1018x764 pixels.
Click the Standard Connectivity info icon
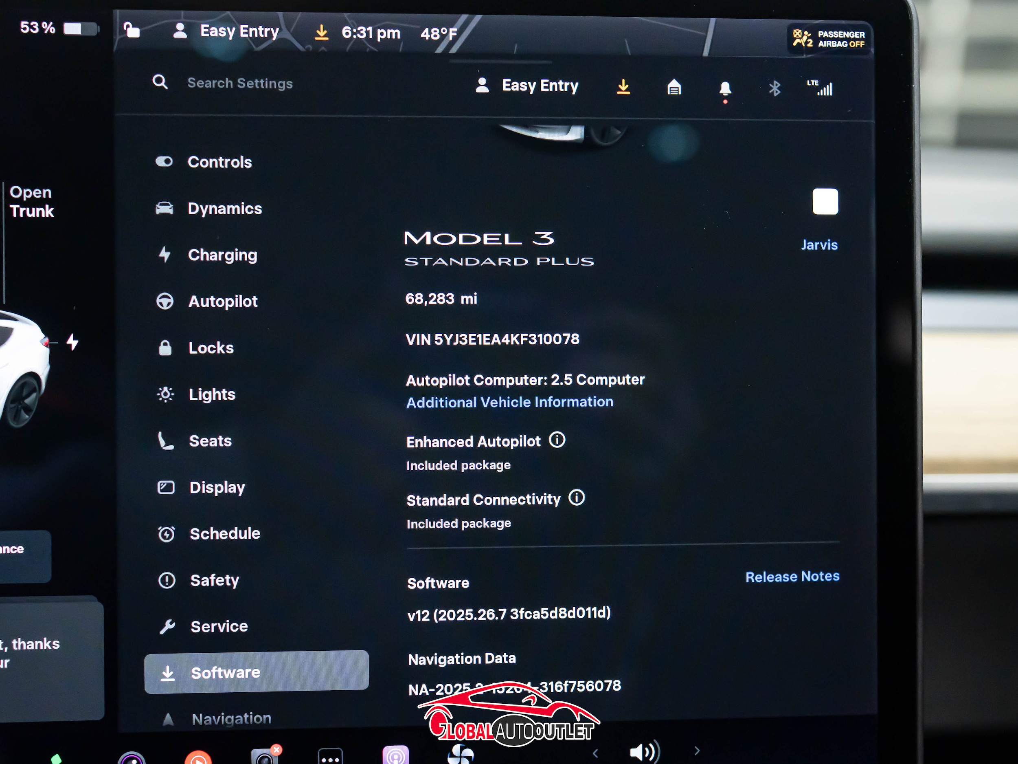(x=576, y=498)
